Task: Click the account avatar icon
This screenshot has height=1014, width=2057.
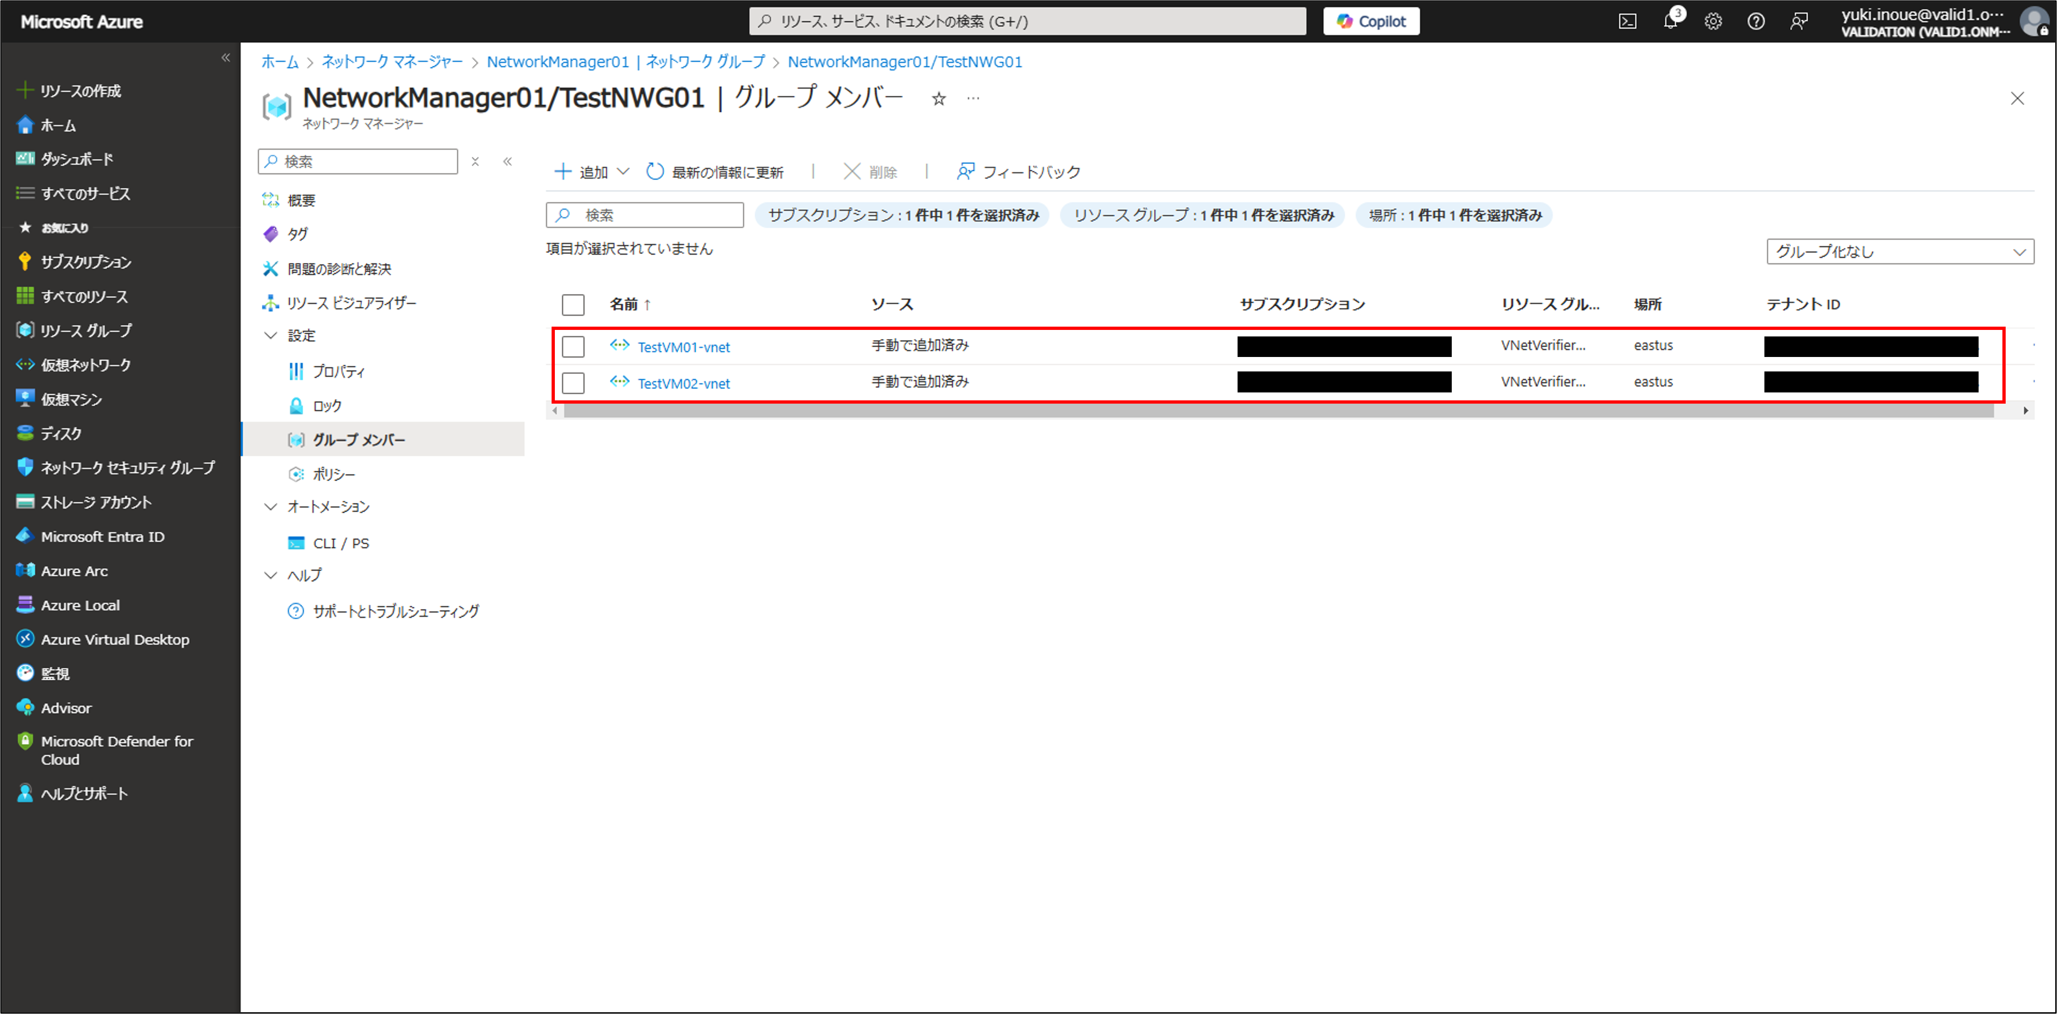Action: point(2034,21)
